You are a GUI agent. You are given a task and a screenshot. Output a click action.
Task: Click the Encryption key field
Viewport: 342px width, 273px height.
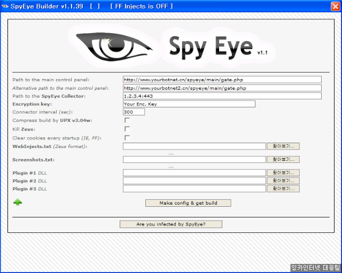tap(189, 104)
